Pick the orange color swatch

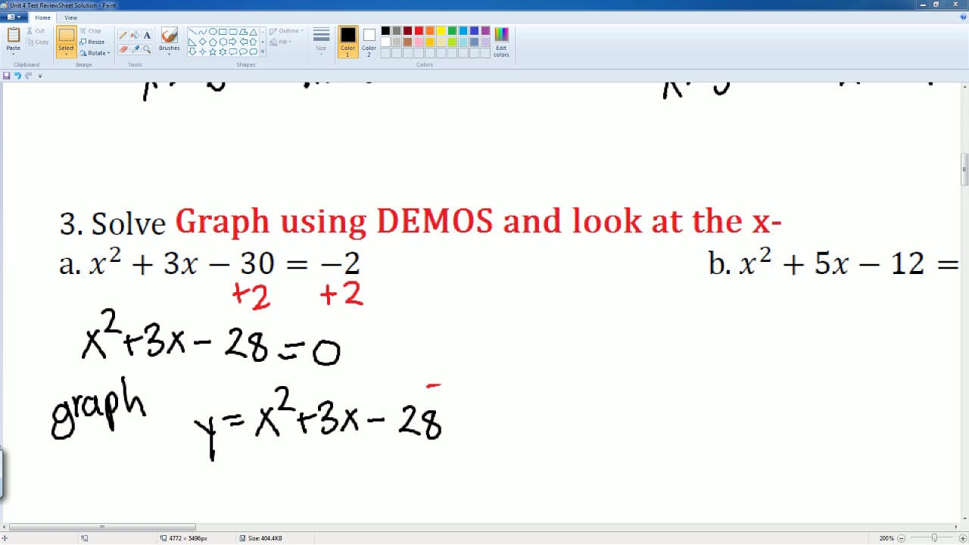(429, 31)
